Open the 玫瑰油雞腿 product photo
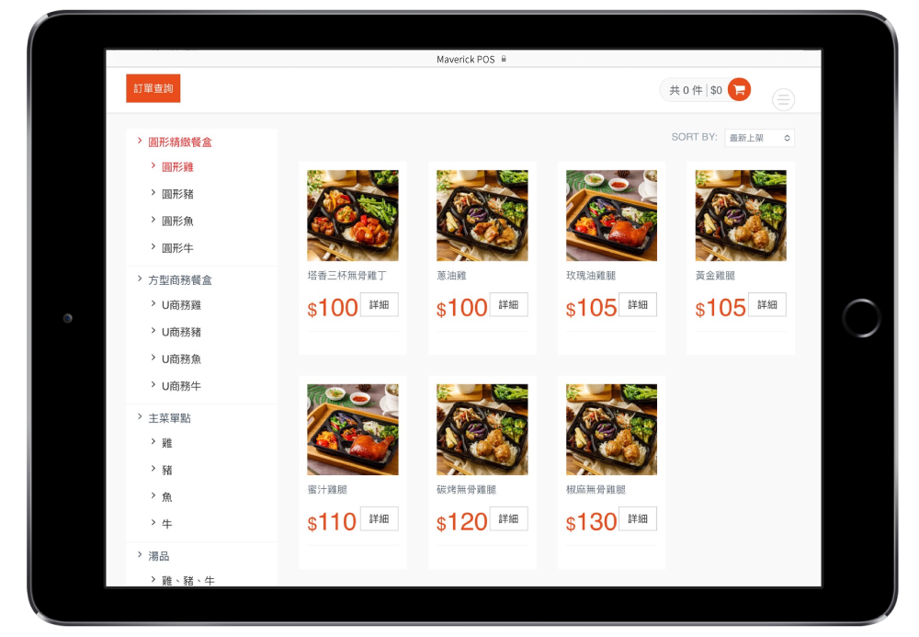 pos(611,215)
